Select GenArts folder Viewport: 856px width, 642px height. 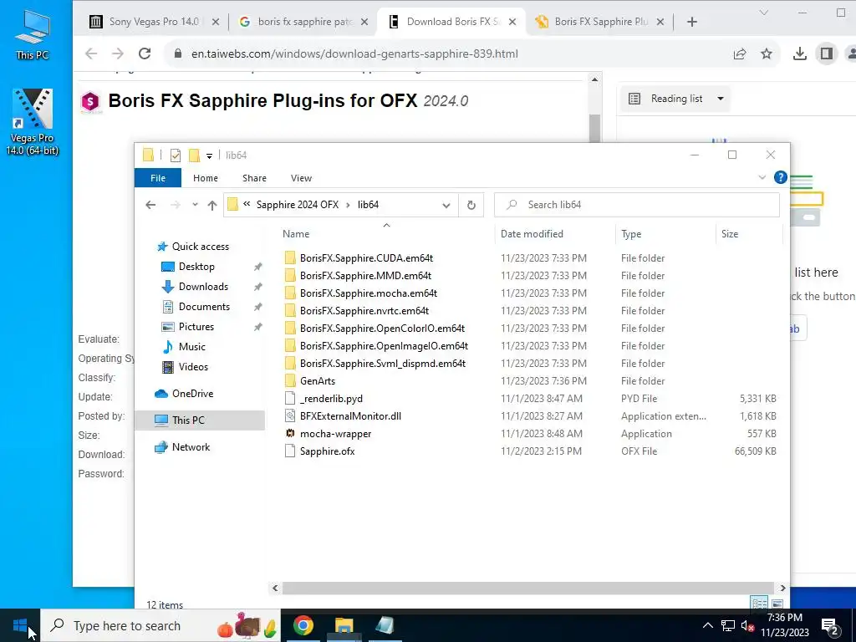coord(317,381)
